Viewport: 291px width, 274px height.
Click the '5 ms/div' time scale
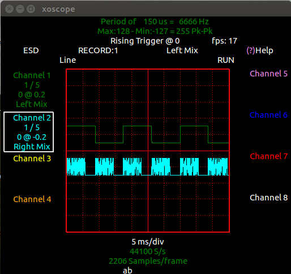click(x=148, y=242)
